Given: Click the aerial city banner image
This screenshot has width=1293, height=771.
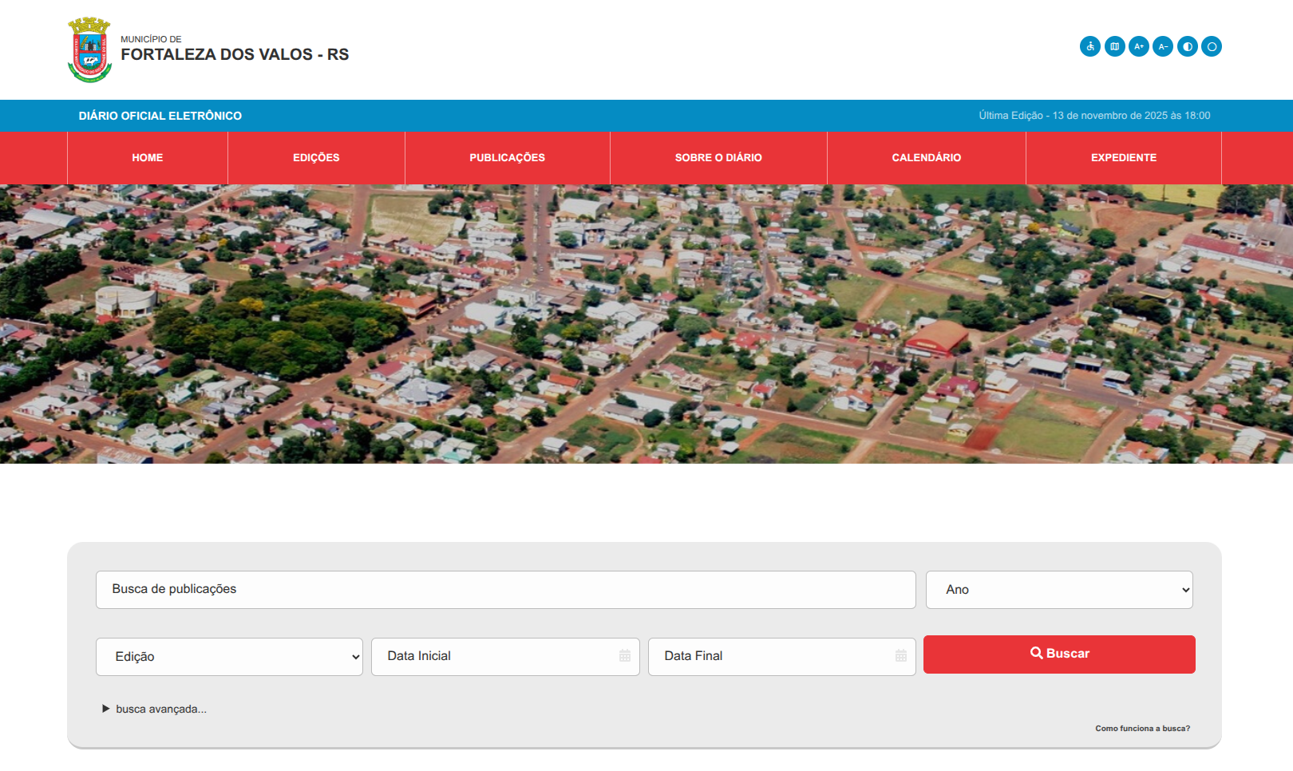Looking at the screenshot, I should click(x=646, y=324).
